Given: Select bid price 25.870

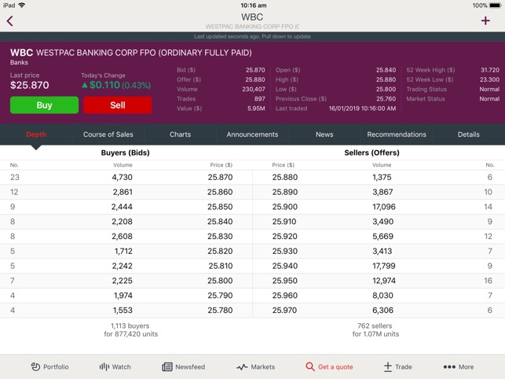Looking at the screenshot, I should 220,177.
